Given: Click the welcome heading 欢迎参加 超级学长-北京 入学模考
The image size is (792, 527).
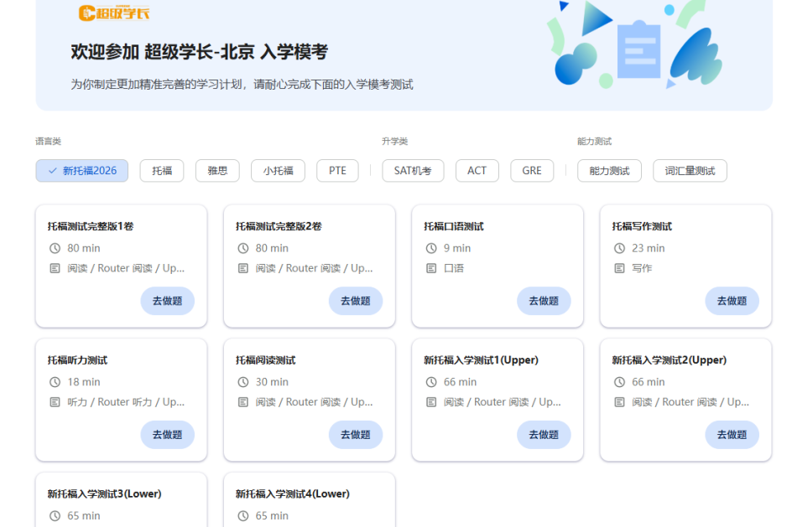Looking at the screenshot, I should [200, 51].
